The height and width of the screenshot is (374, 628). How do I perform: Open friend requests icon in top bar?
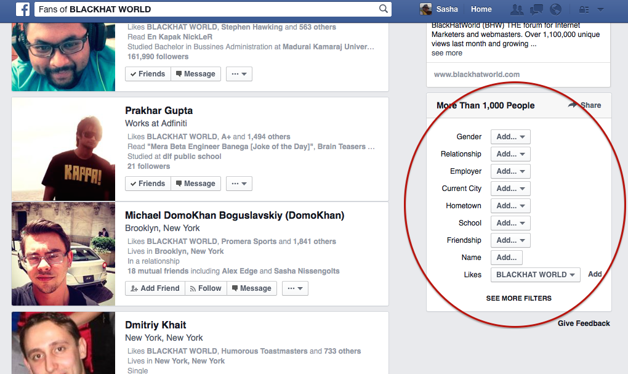pyautogui.click(x=517, y=9)
